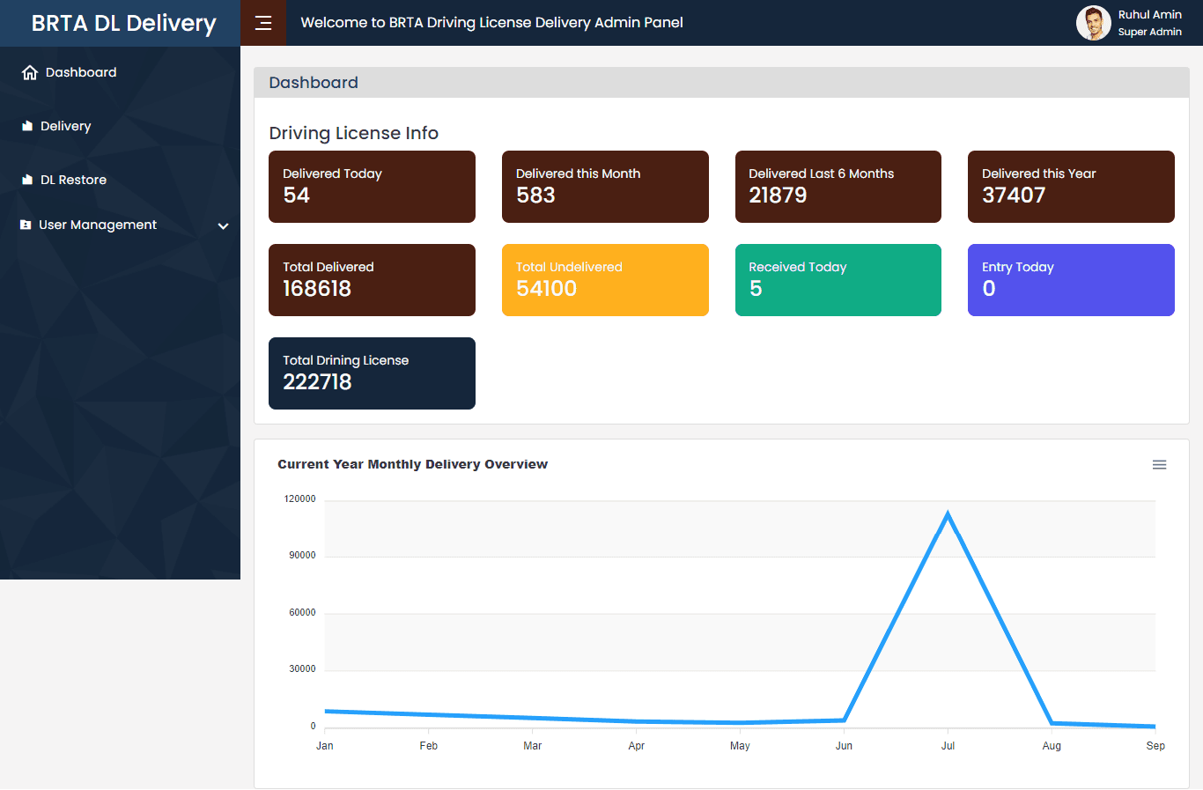The height and width of the screenshot is (790, 1203).
Task: Click the 60000 y-axis label
Action: point(302,613)
